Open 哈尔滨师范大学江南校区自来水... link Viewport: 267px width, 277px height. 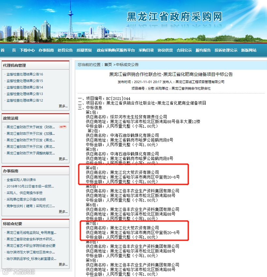(31, 252)
